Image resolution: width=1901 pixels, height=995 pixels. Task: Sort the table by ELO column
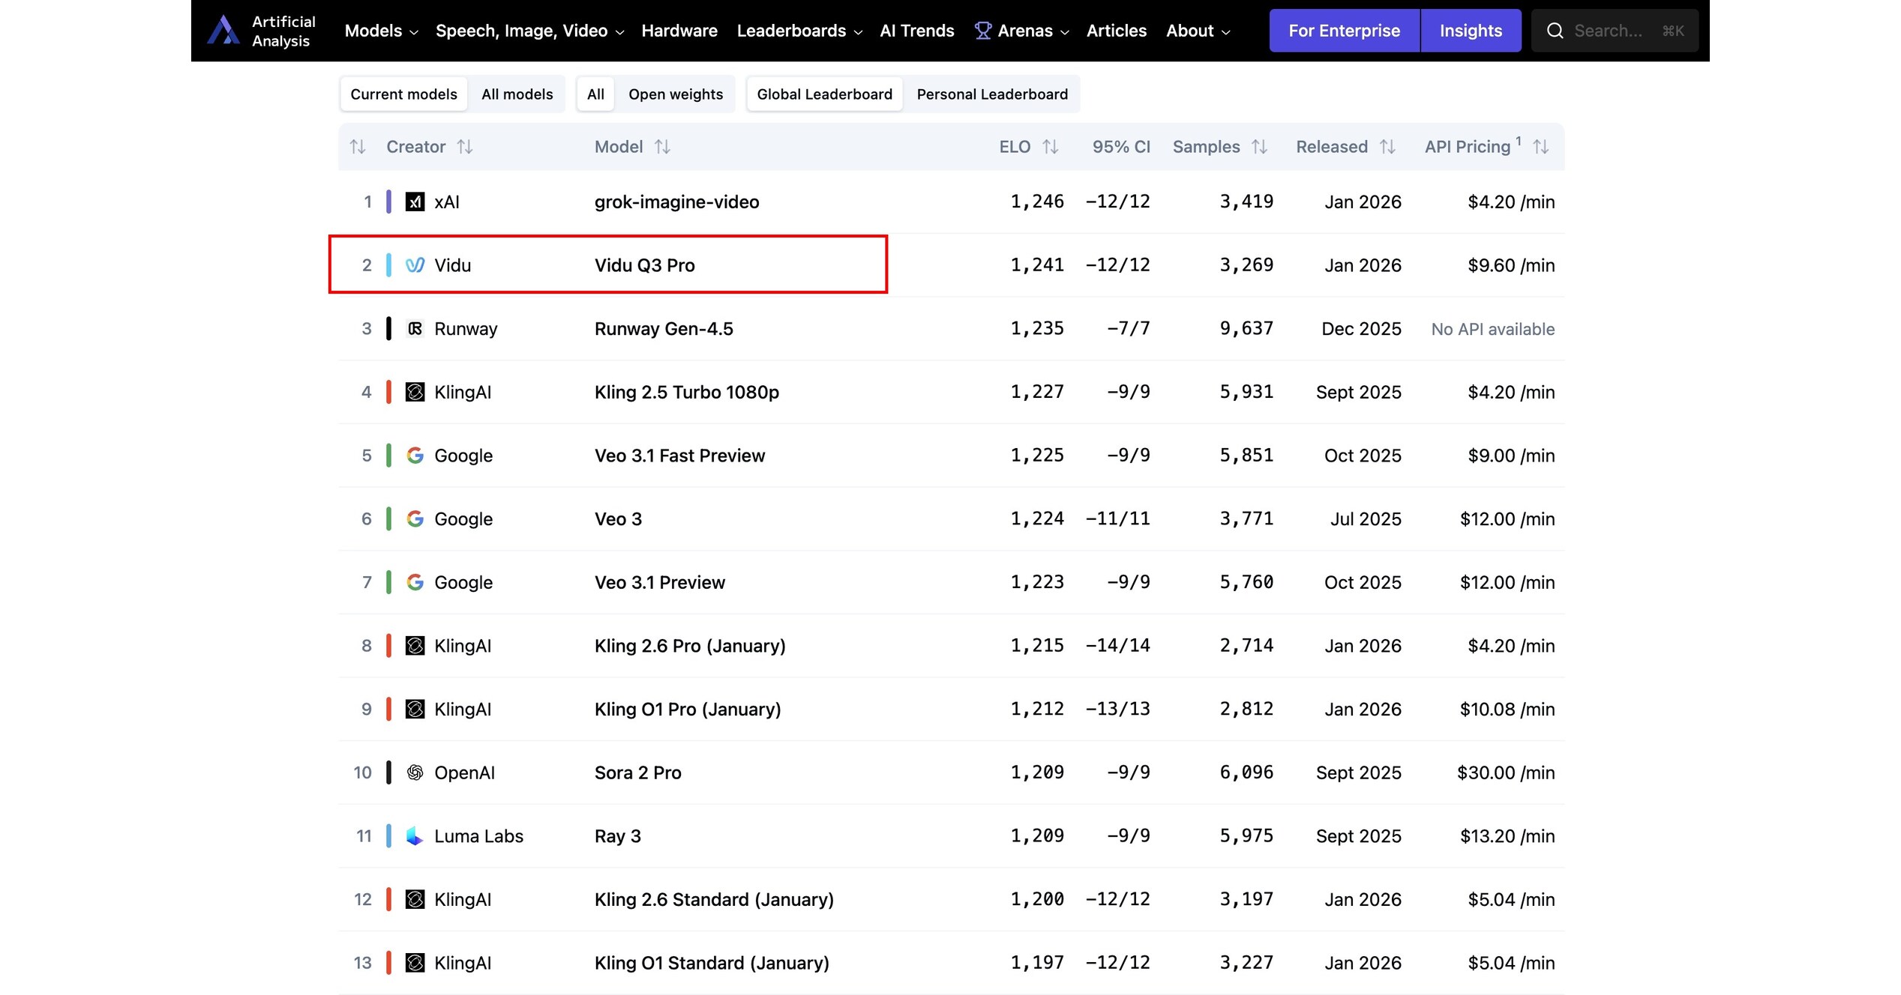click(1029, 146)
